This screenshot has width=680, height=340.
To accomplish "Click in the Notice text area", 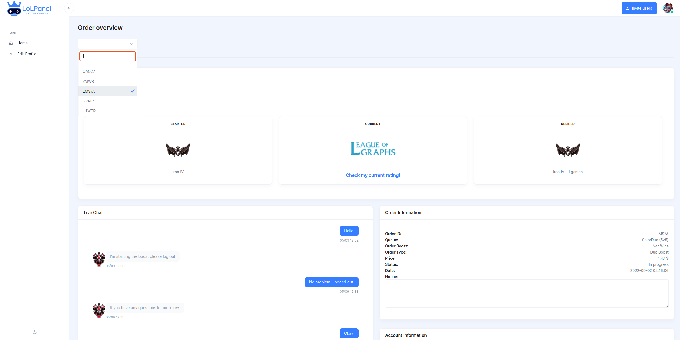I will click(526, 294).
